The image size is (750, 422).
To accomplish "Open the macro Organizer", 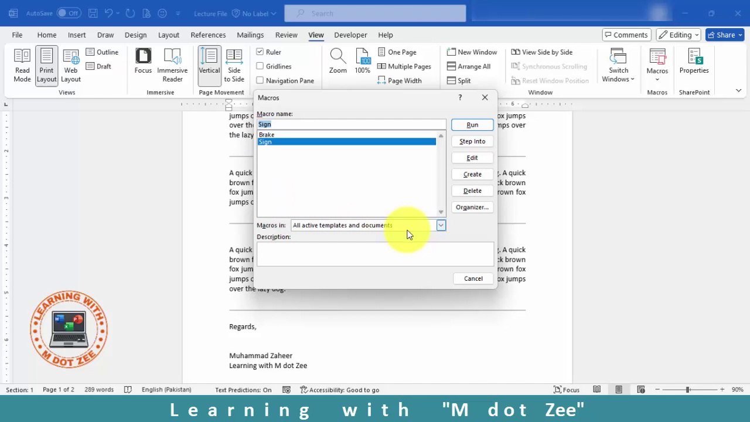I will (x=472, y=207).
